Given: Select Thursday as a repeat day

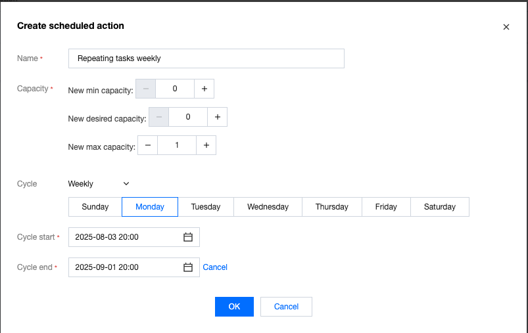Looking at the screenshot, I should [331, 207].
